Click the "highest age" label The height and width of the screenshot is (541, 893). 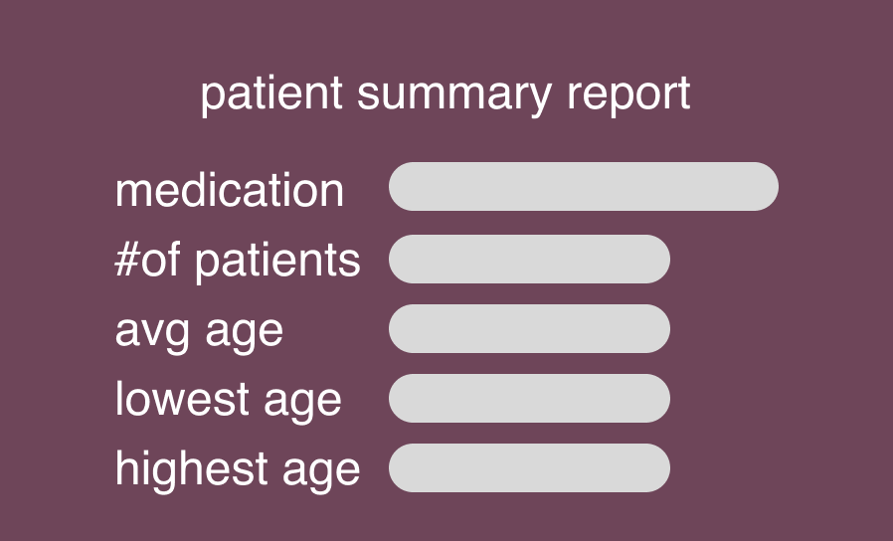238,468
